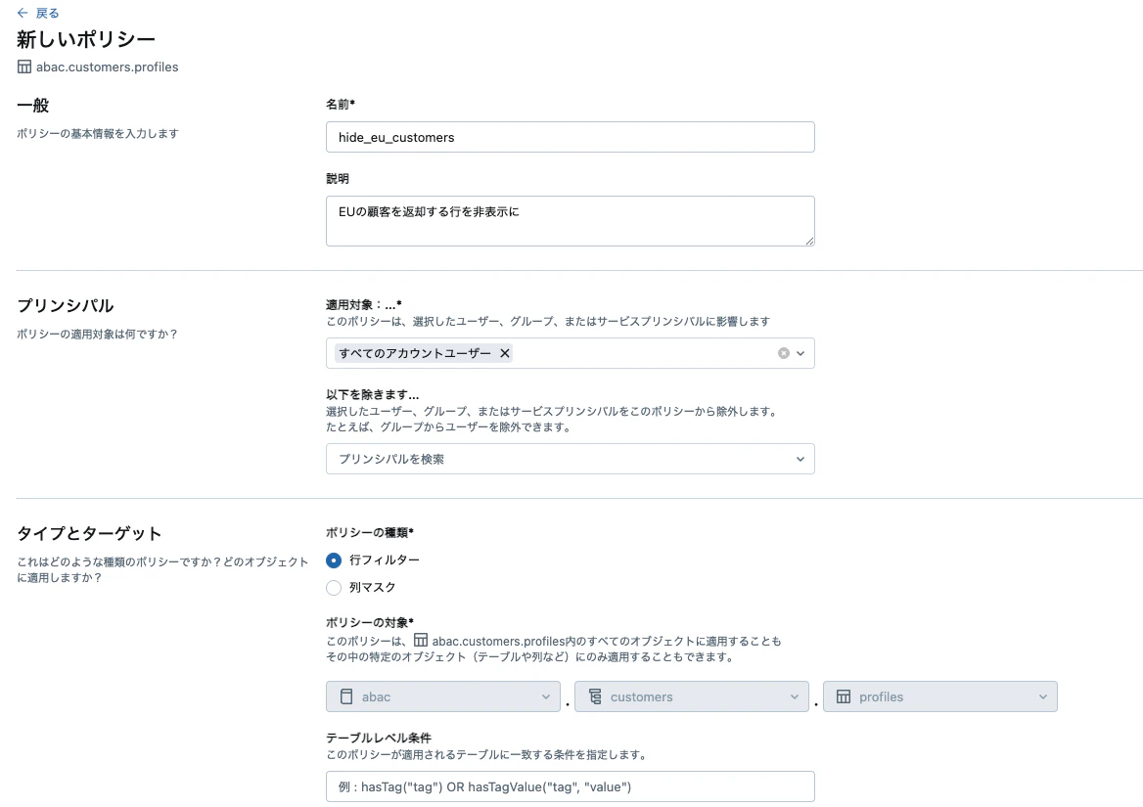The width and height of the screenshot is (1143, 807).
Task: Expand the 適用対象 principal dropdown arrow
Action: 800,353
